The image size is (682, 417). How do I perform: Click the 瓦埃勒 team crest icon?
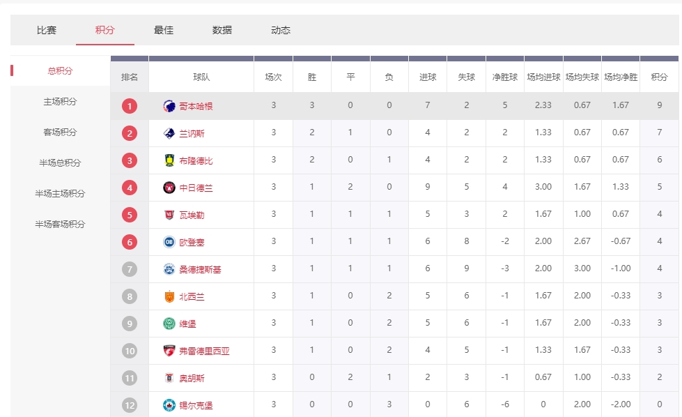coord(169,215)
